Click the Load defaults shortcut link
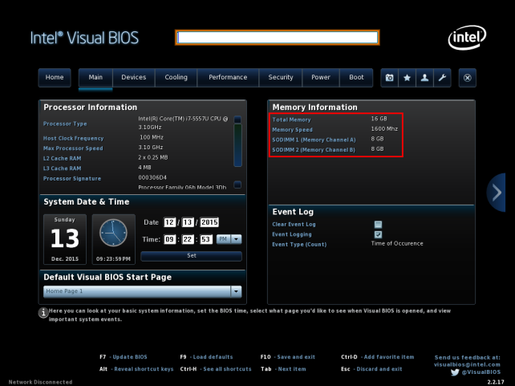 (213, 357)
